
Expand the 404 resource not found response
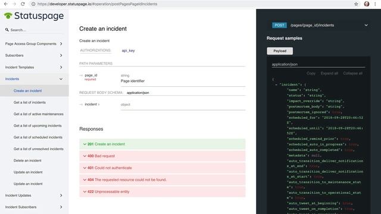tap(163, 180)
